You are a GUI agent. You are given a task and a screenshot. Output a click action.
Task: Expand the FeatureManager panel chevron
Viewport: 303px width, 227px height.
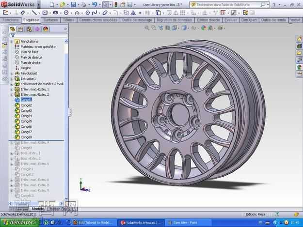(x=65, y=29)
